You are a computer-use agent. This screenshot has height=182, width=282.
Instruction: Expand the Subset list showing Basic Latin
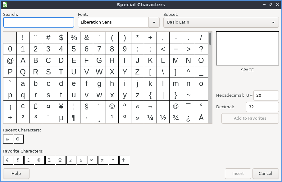pyautogui.click(x=221, y=22)
